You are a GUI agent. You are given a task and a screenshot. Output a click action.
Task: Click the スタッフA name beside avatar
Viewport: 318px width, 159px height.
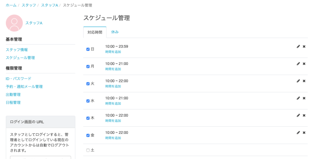pos(34,23)
